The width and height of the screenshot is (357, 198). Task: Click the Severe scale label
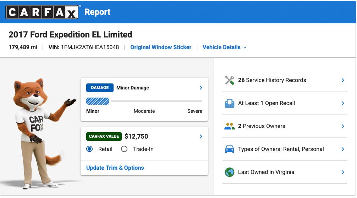click(195, 111)
